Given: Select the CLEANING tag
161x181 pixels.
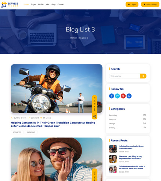Looking at the screenshot, I should coord(31,132).
